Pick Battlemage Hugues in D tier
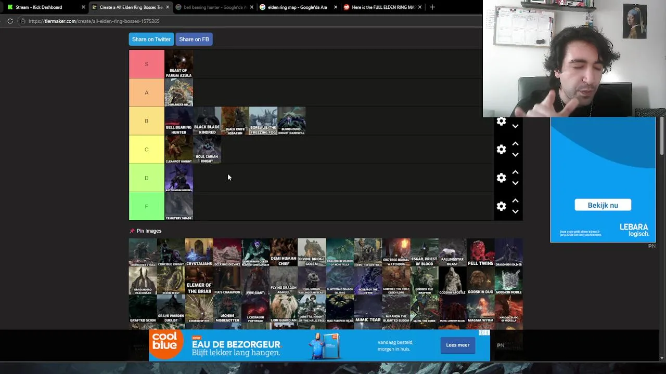The height and width of the screenshot is (374, 666). (179, 178)
